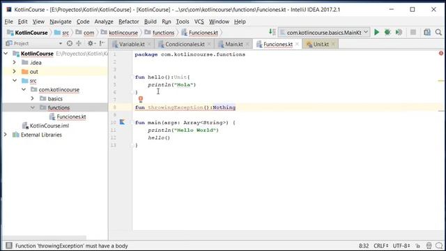Open the Code menu
This screenshot has width=446, height=251.
pos(83,22)
